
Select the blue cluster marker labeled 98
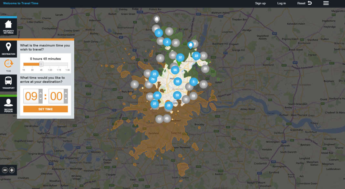coord(177,82)
